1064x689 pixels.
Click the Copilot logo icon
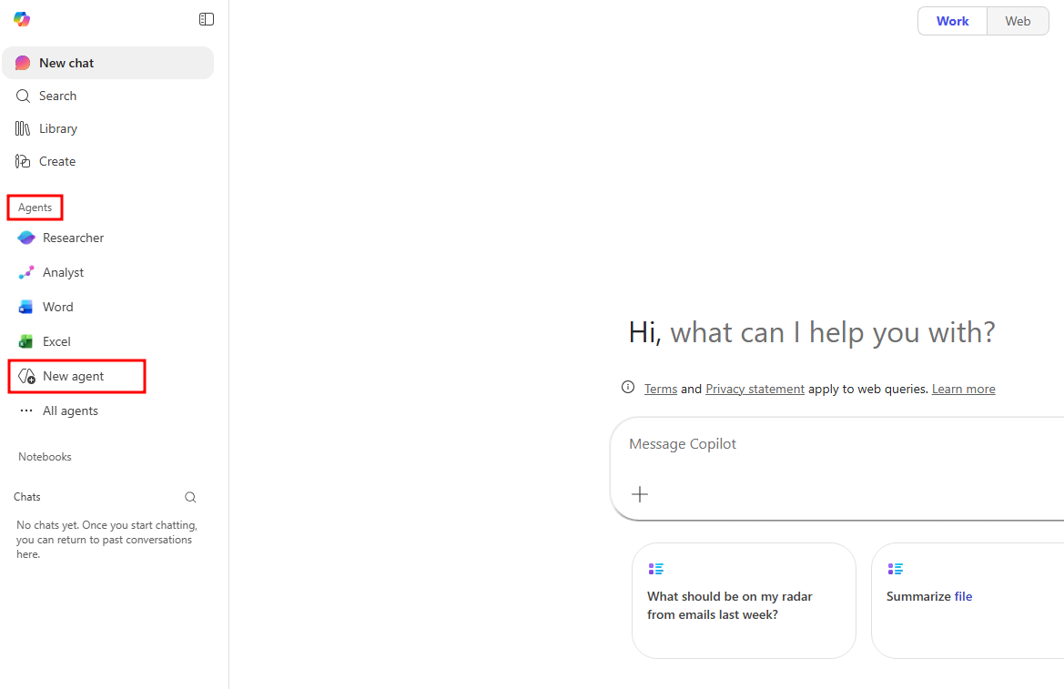pyautogui.click(x=22, y=19)
